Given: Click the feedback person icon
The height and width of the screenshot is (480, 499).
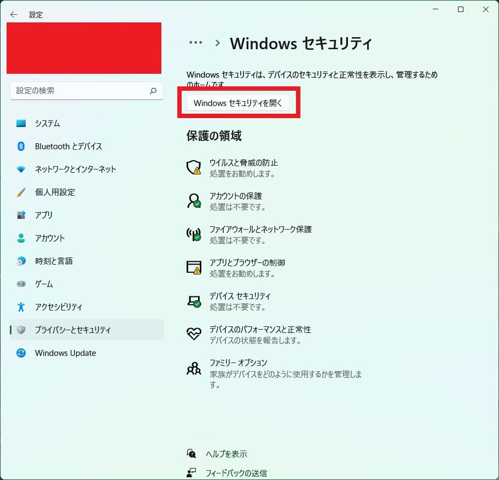Looking at the screenshot, I should click(191, 473).
